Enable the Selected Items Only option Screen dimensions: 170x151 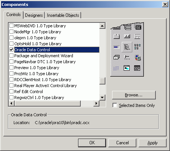coord(115,105)
